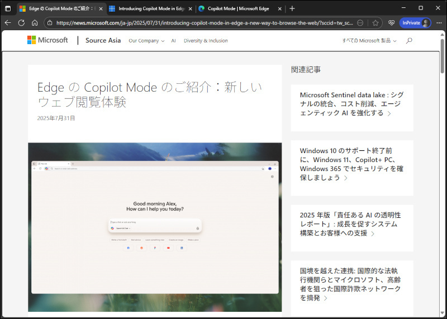The image size is (447, 319).
Task: Open a new tab with plus button
Action: (292, 8)
